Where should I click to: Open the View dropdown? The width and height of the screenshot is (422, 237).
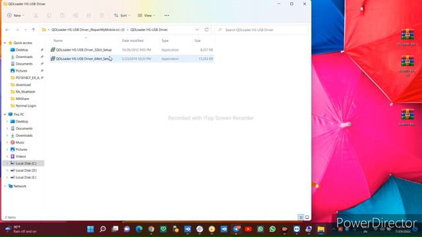tap(146, 15)
